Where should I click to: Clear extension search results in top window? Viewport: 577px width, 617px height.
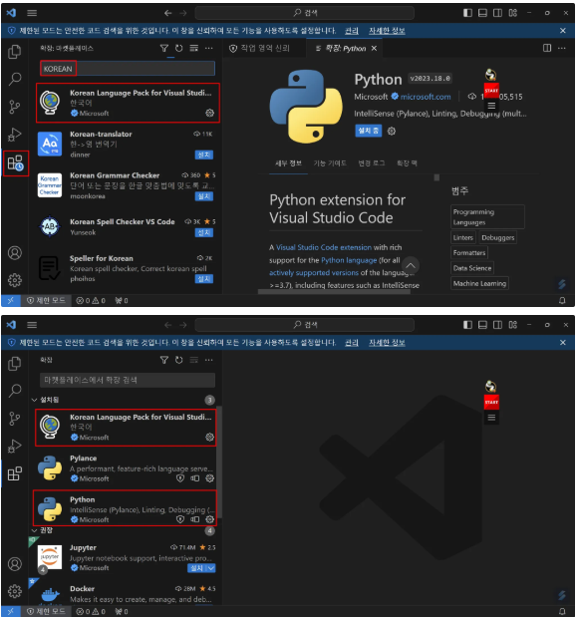click(x=194, y=48)
